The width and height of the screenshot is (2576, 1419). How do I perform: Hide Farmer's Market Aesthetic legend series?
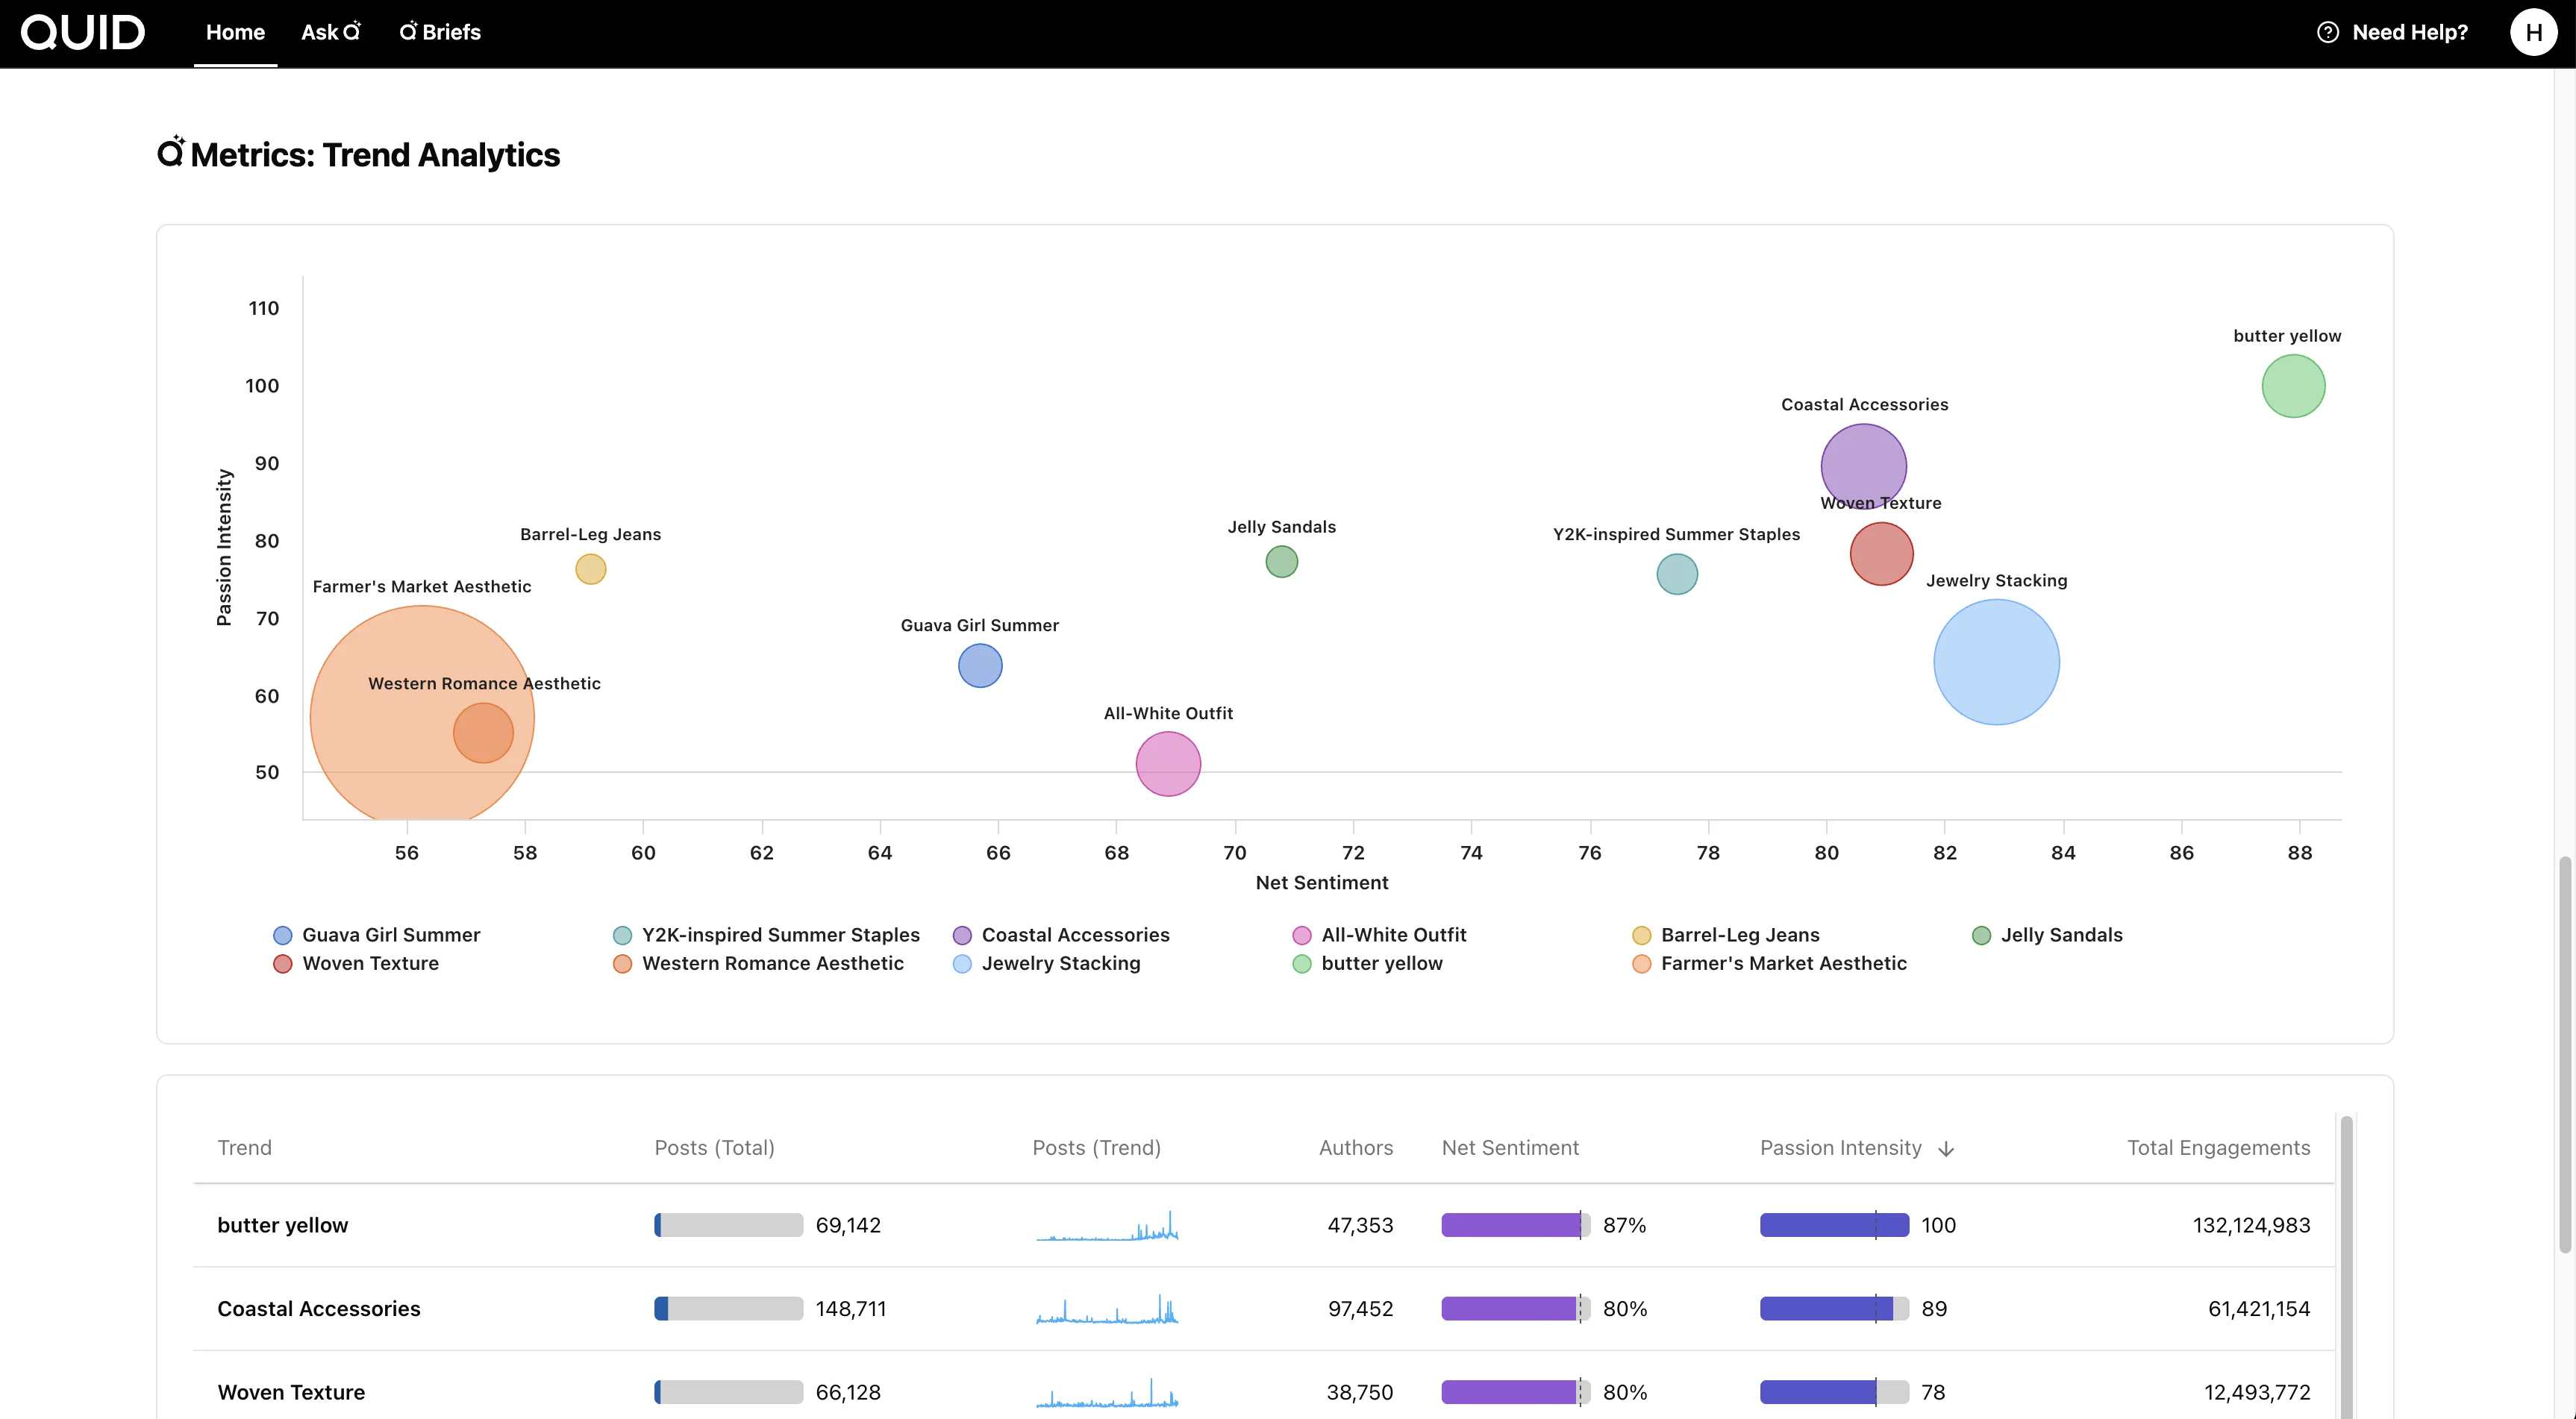pyautogui.click(x=1782, y=963)
